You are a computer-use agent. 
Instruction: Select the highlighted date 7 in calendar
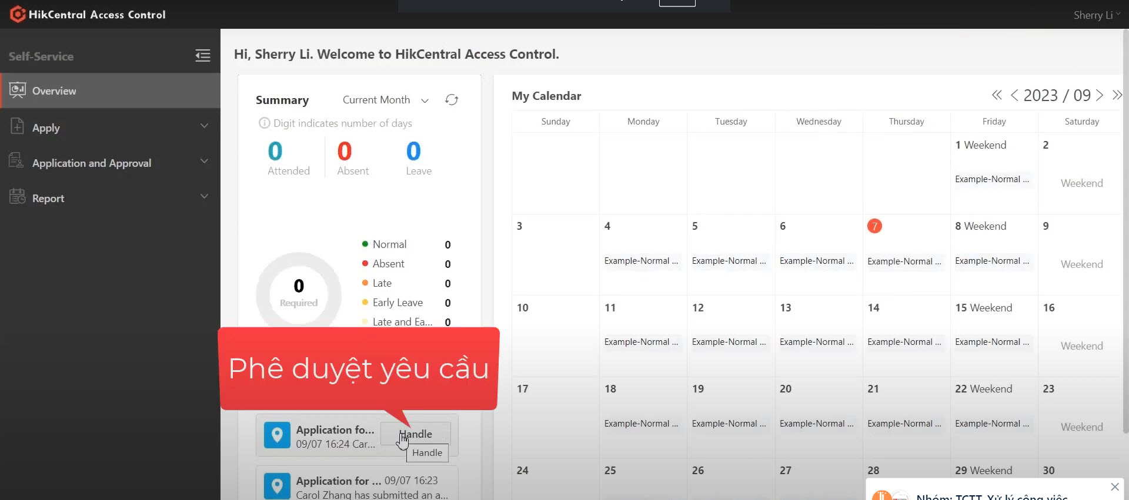point(874,226)
